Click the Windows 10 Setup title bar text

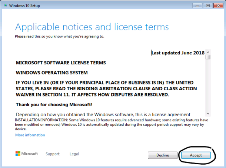click(x=24, y=6)
